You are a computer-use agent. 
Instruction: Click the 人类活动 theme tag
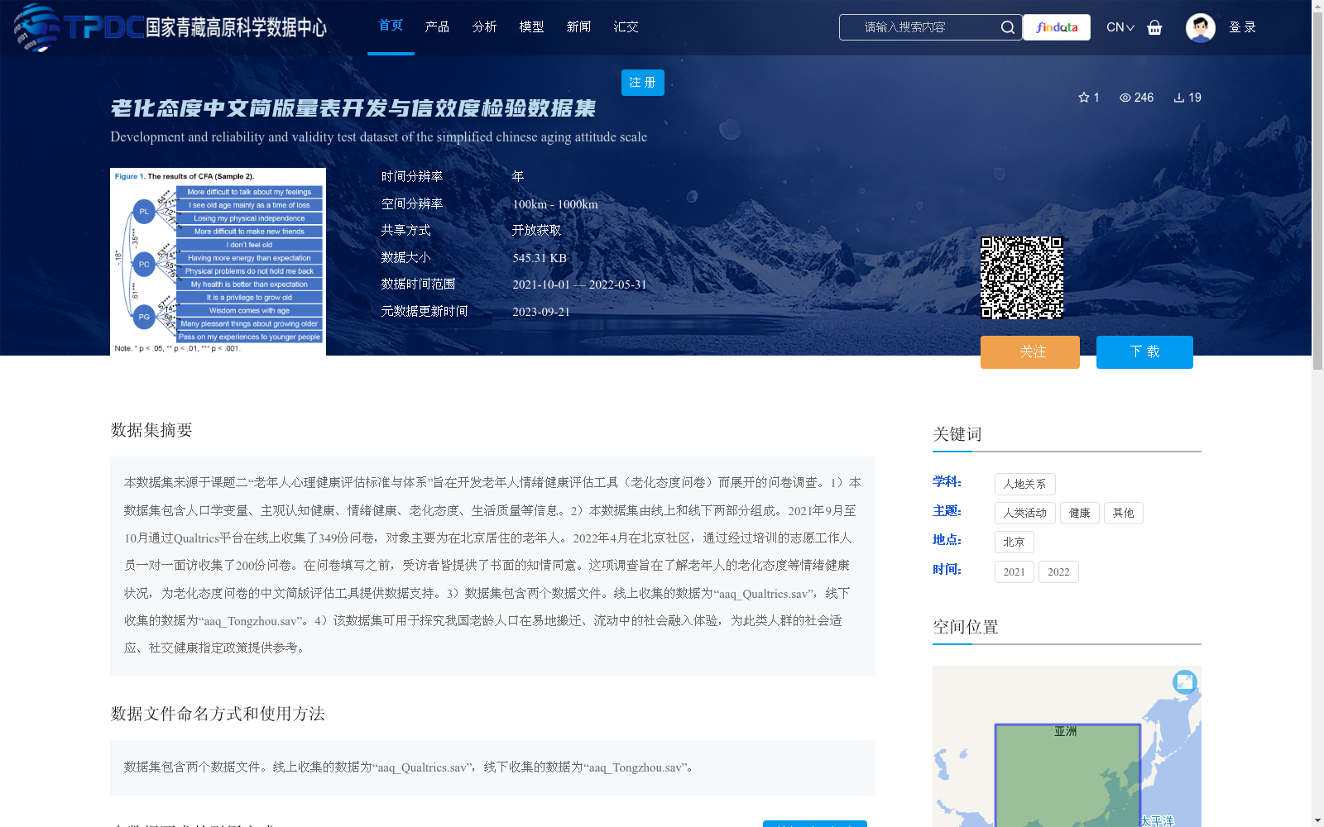(x=1024, y=513)
